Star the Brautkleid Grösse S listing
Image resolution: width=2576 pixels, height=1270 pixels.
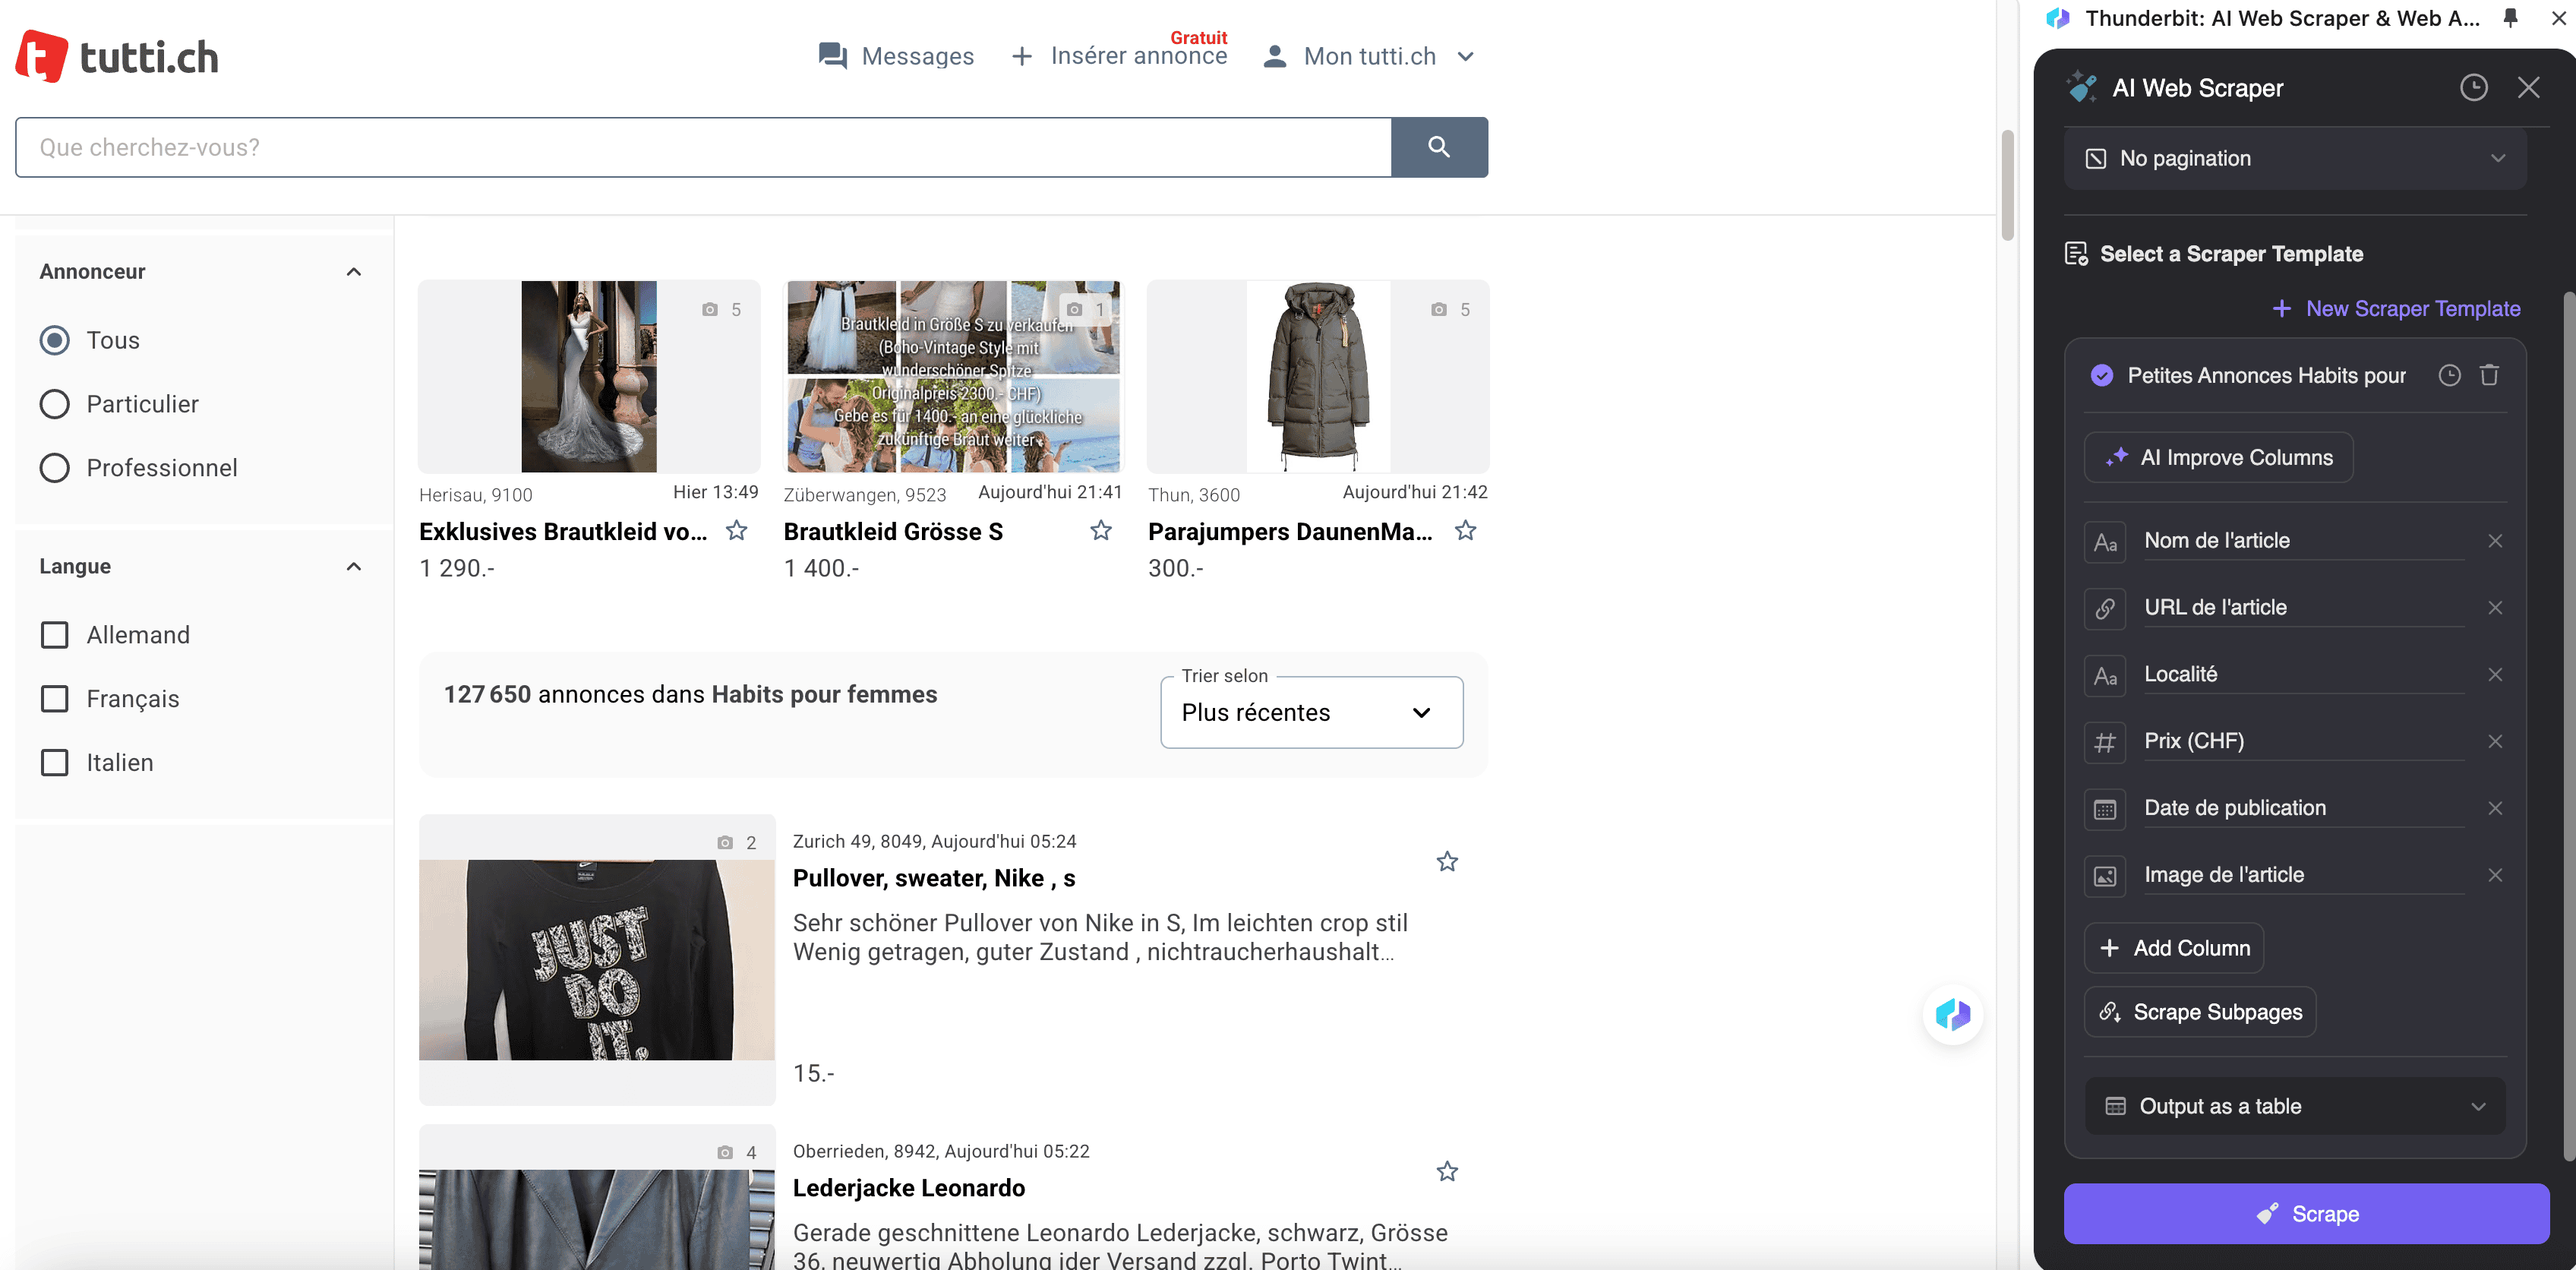pyautogui.click(x=1101, y=531)
